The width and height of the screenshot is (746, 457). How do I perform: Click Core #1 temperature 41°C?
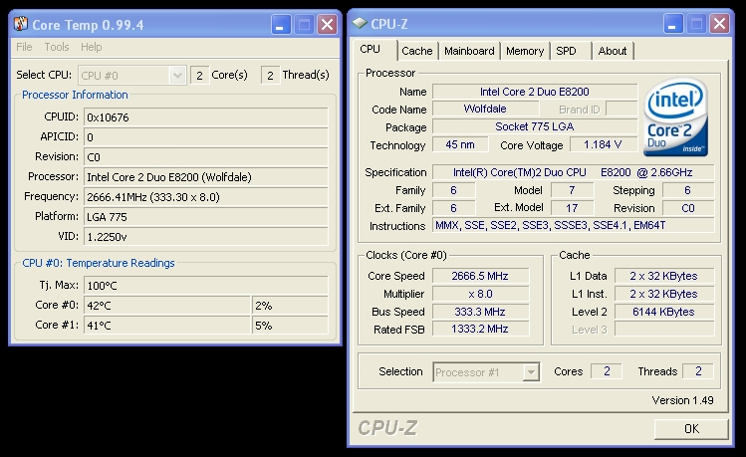pyautogui.click(x=167, y=326)
